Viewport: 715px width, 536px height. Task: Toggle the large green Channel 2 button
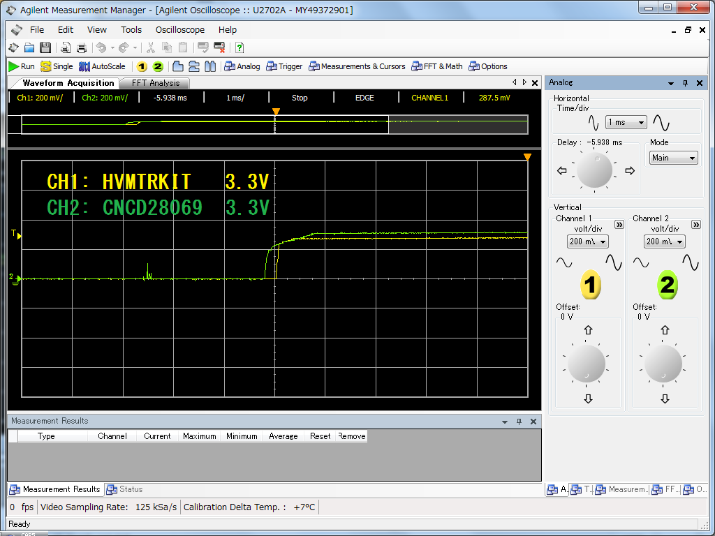click(x=667, y=285)
